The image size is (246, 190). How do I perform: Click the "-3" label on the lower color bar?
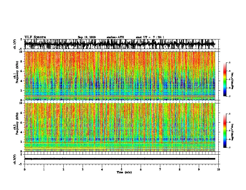[229, 114]
